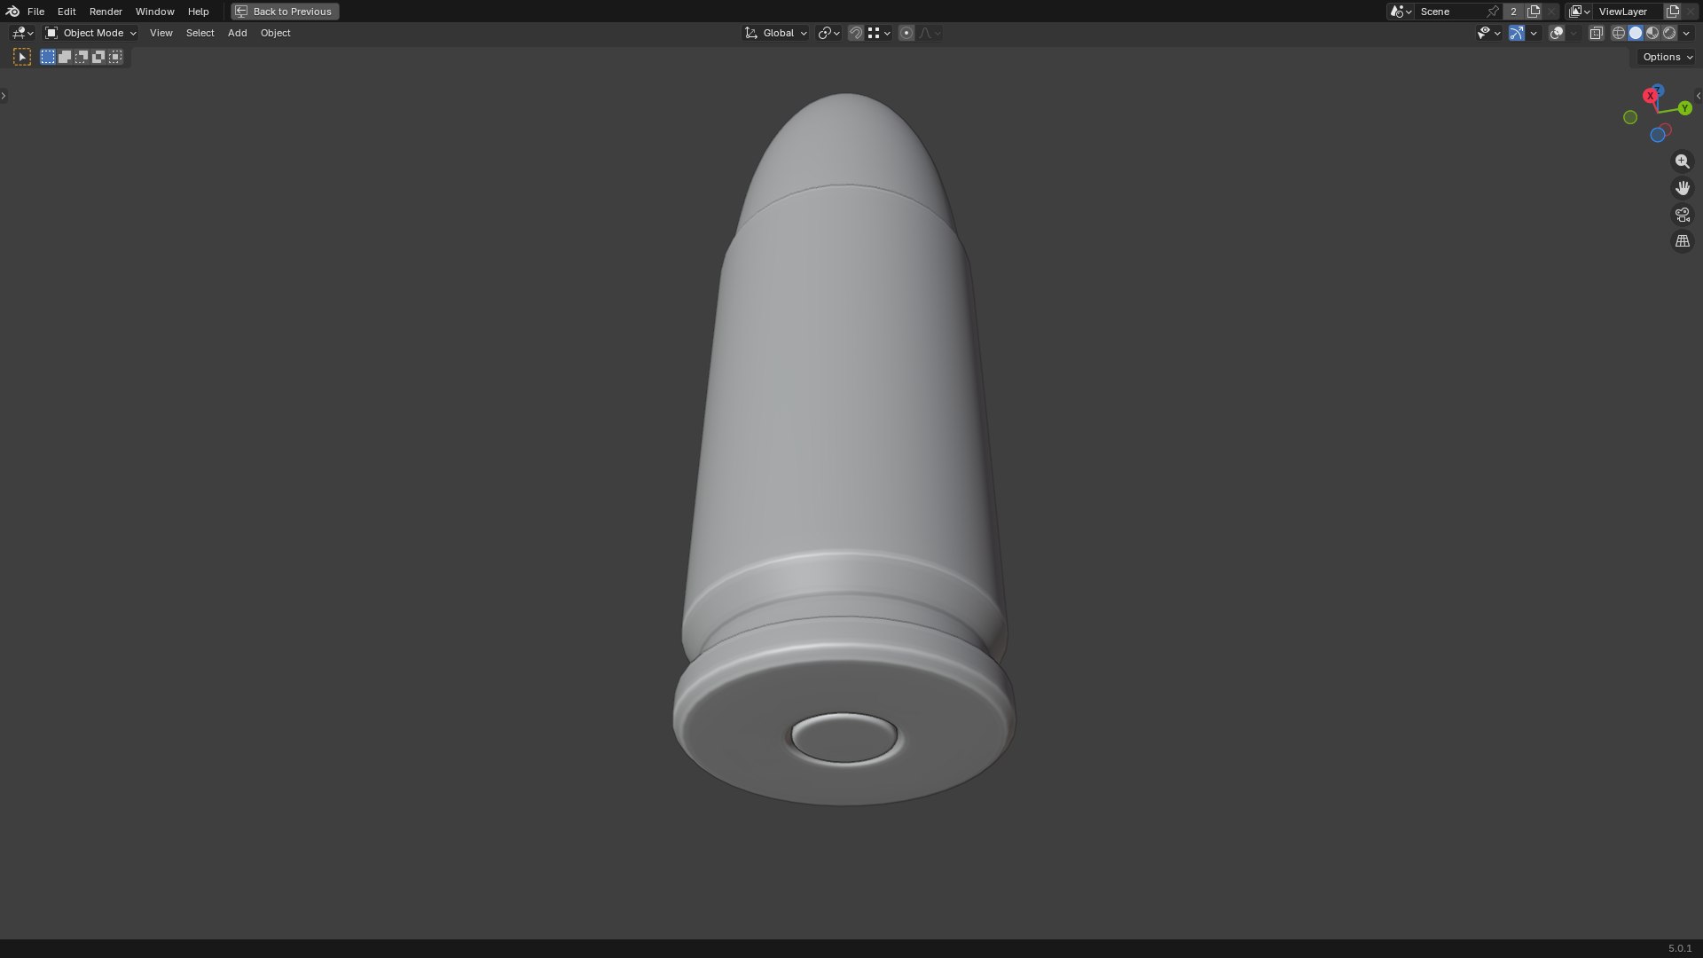Switch to Wireframe viewport shading
1703x958 pixels.
pyautogui.click(x=1619, y=33)
